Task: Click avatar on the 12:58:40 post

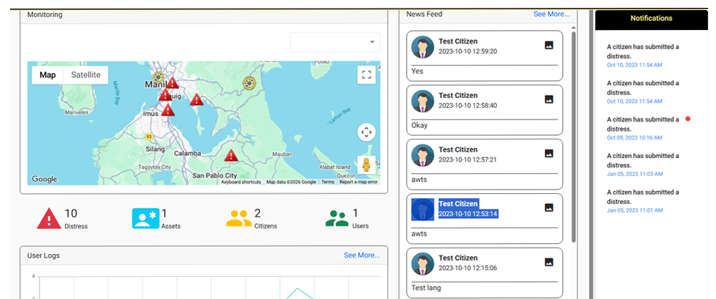Action: [422, 101]
